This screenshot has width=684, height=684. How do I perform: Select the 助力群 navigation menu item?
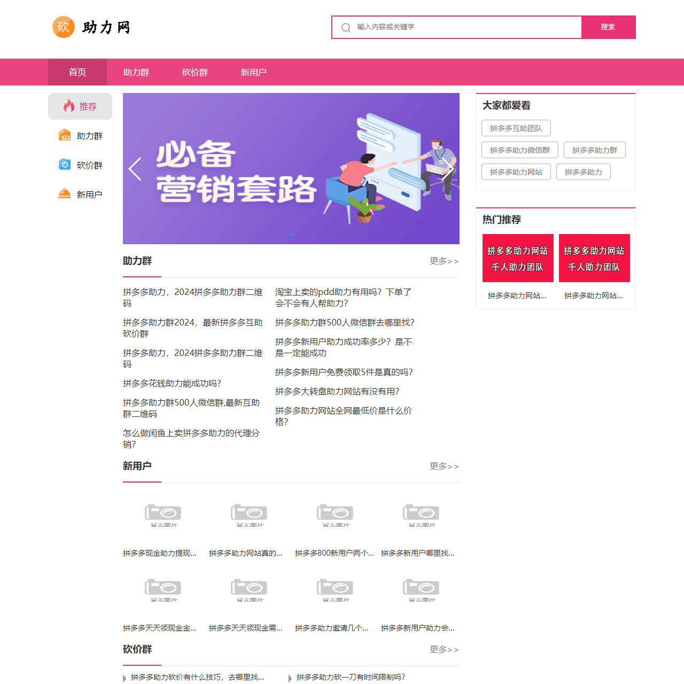(136, 72)
